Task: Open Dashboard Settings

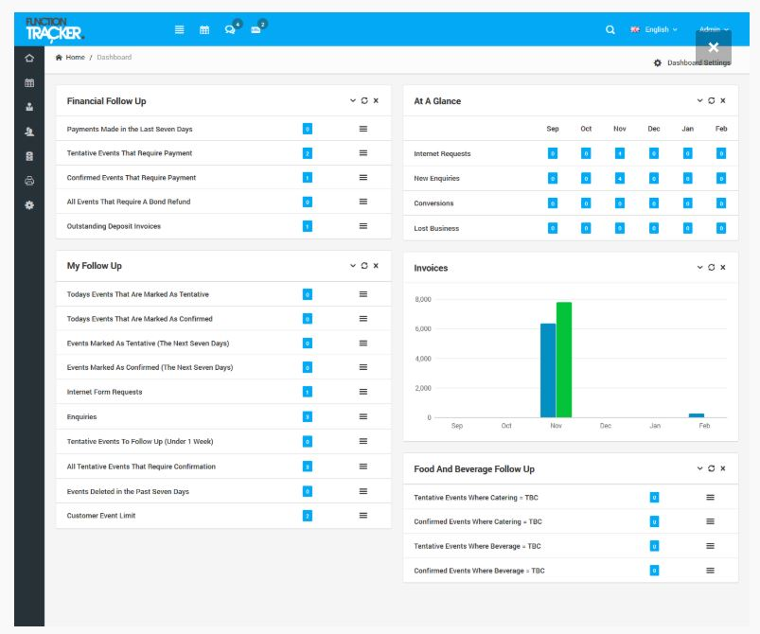Action: click(692, 61)
